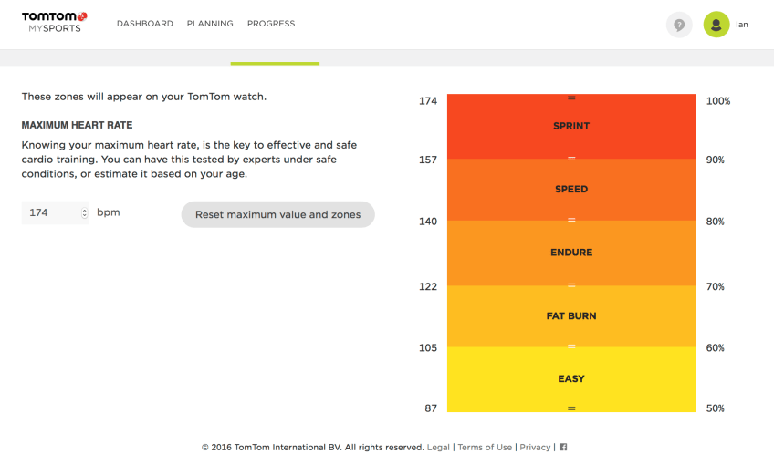
Task: Click the drag handle between Endure and Fat Burn
Action: (571, 286)
